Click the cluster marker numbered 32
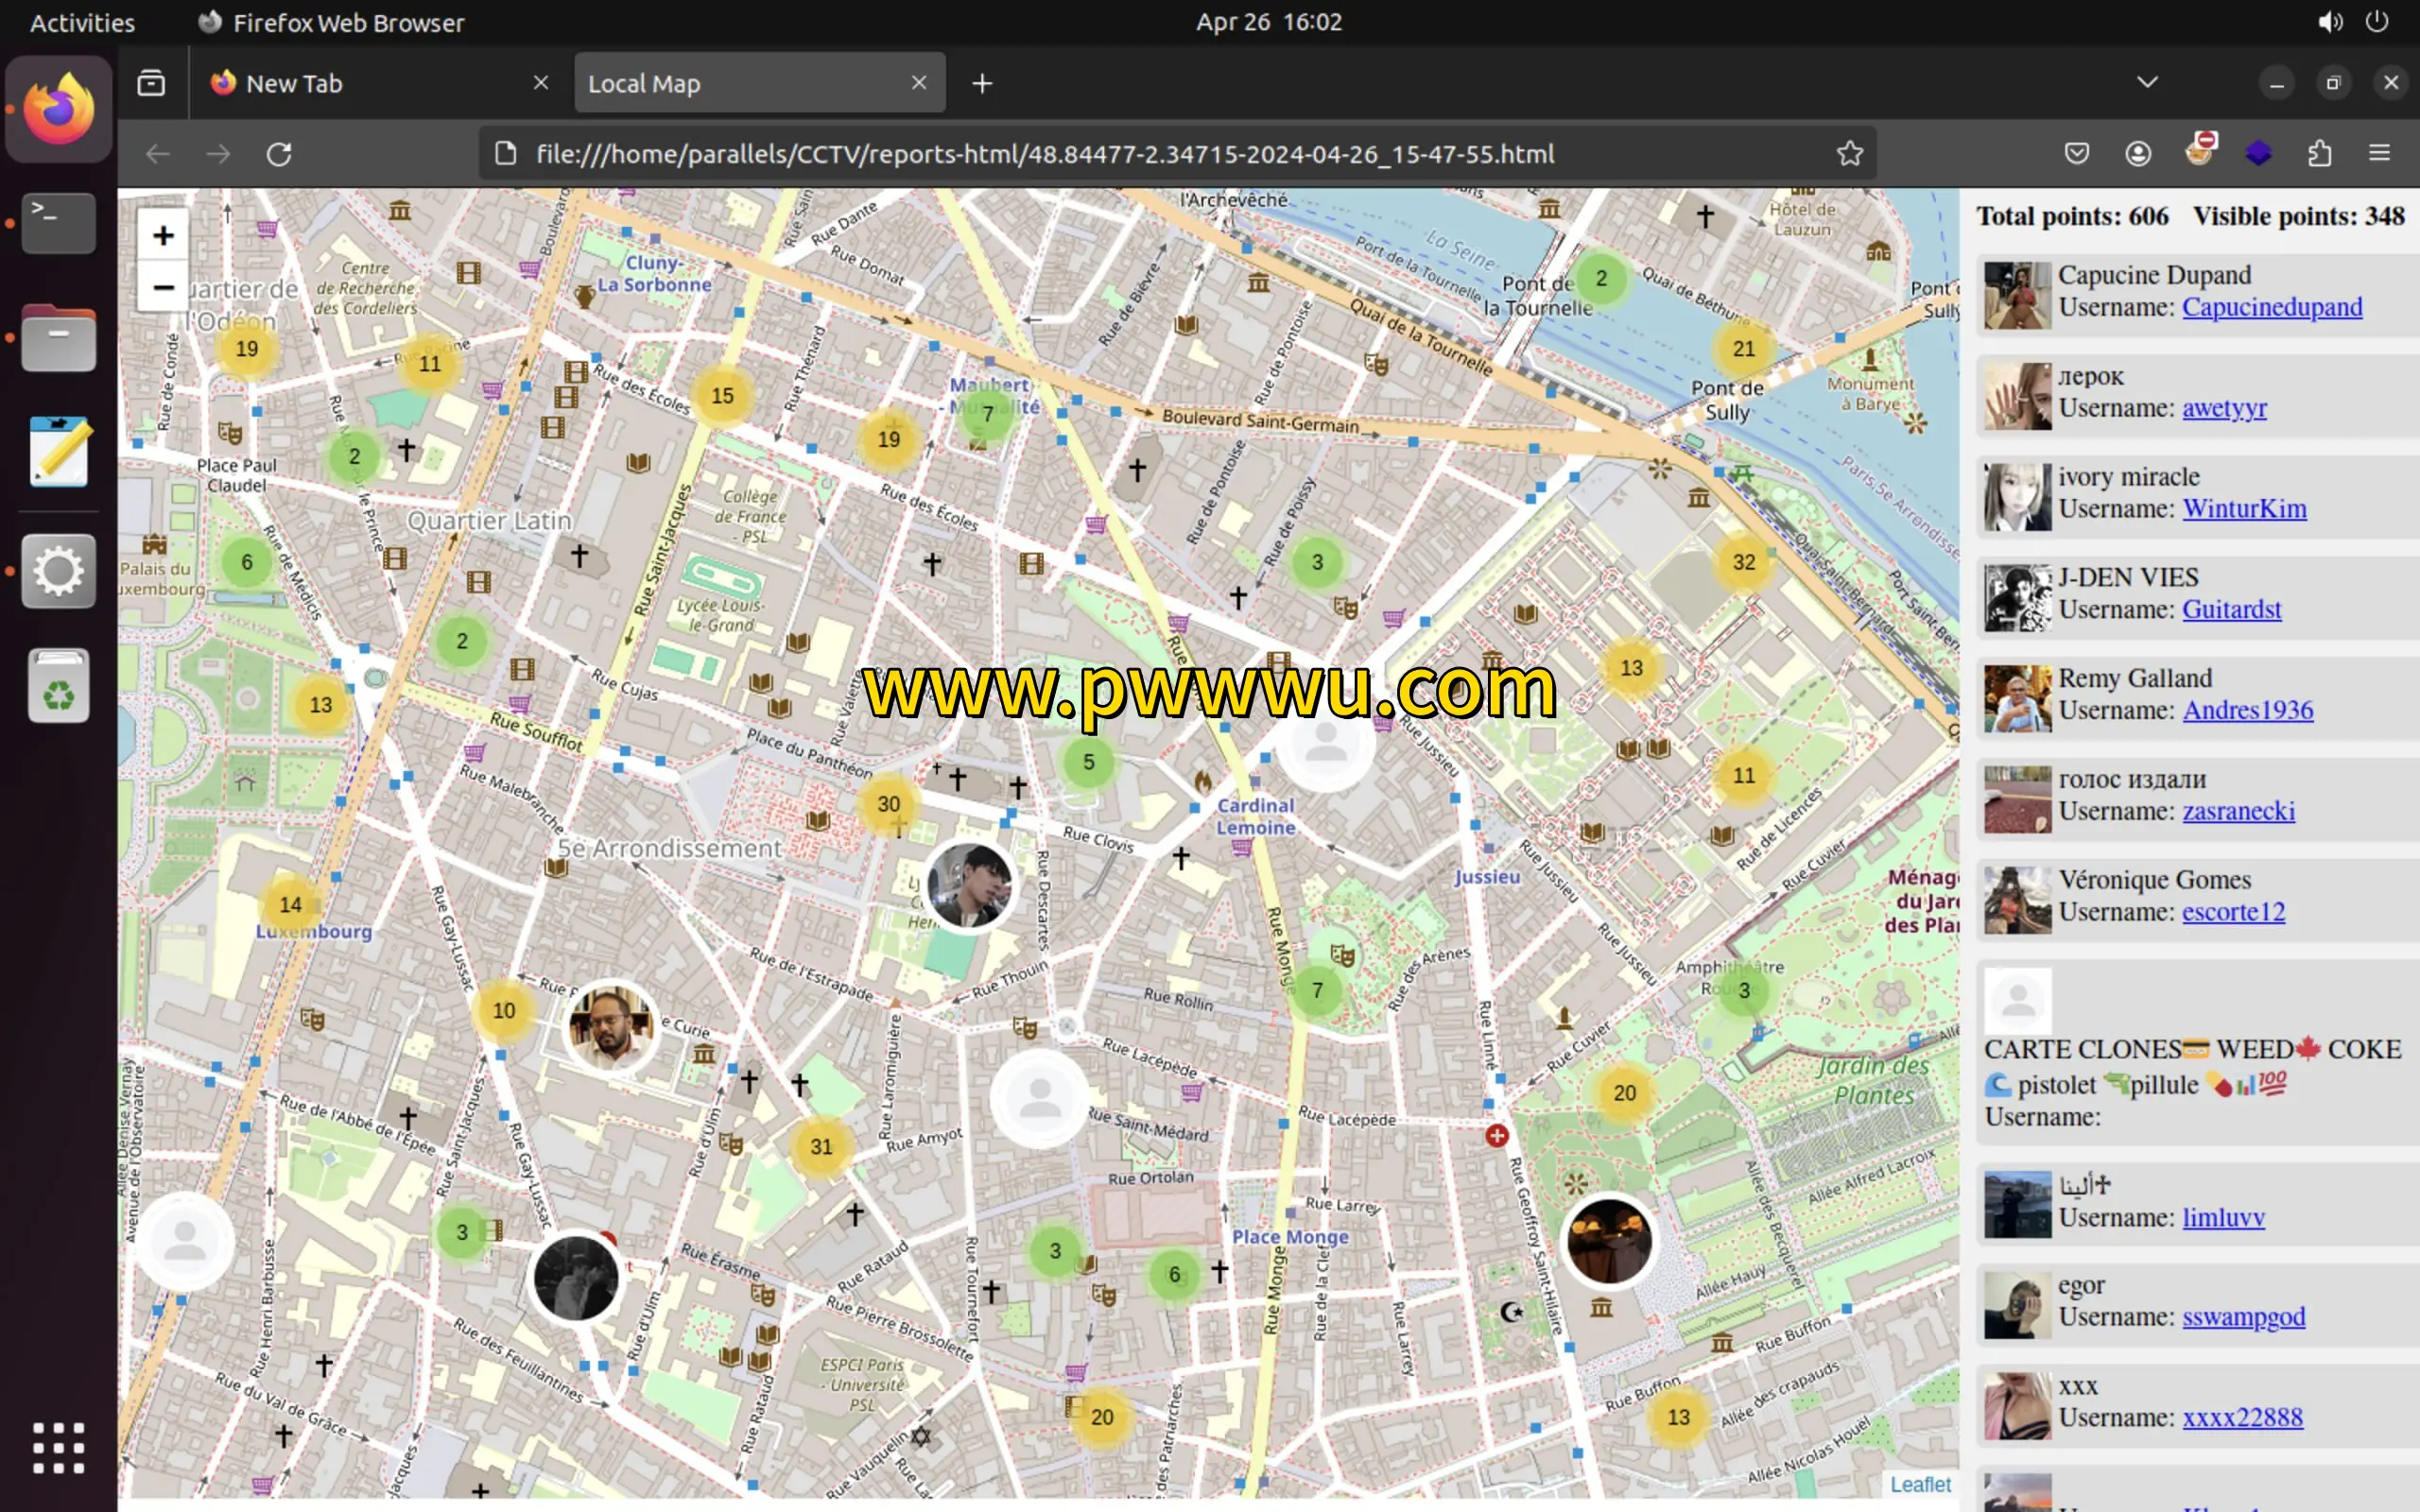The width and height of the screenshot is (2420, 1512). [1743, 562]
